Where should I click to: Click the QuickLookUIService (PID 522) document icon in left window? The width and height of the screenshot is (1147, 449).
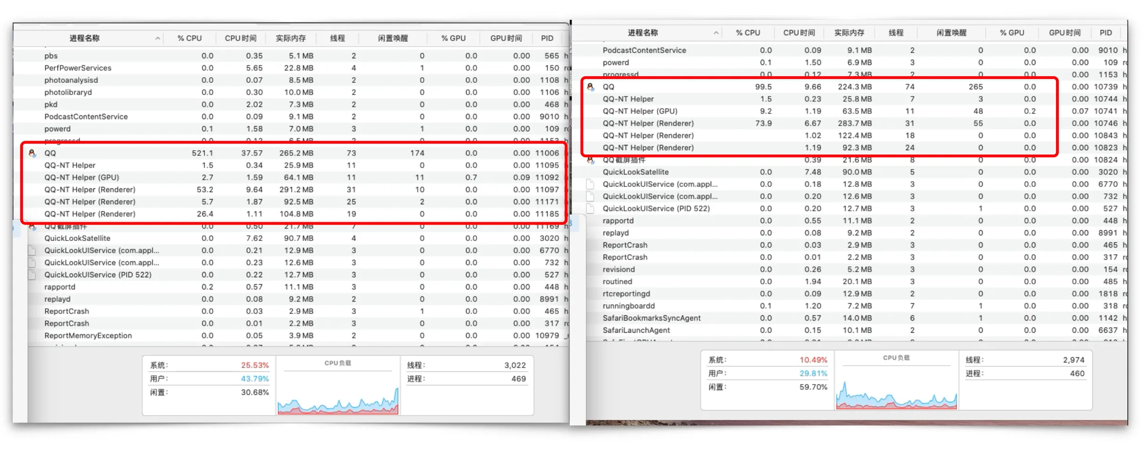[x=32, y=275]
